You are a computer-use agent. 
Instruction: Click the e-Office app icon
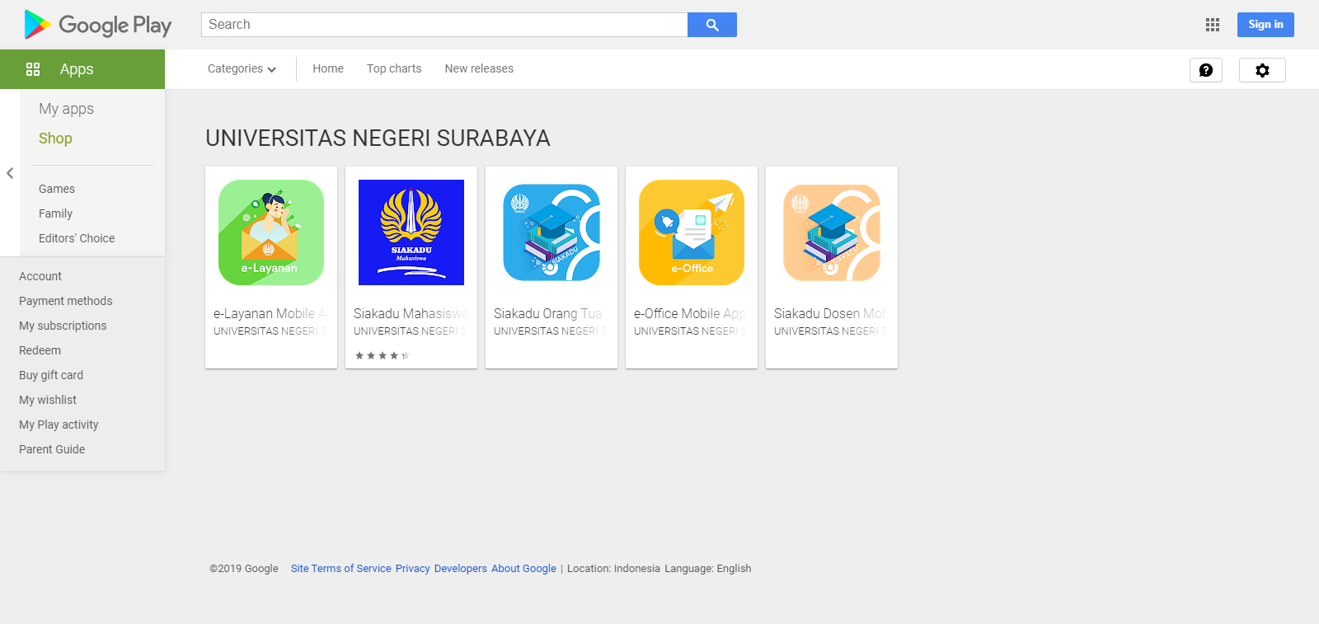point(692,232)
